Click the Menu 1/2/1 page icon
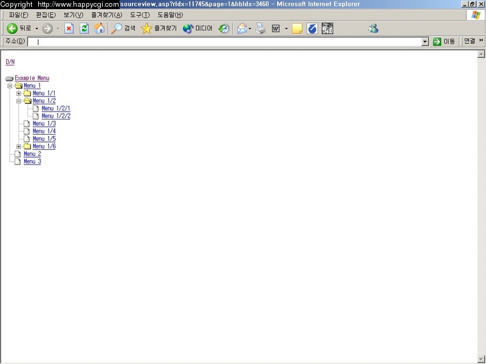The height and width of the screenshot is (364, 486). [36, 109]
